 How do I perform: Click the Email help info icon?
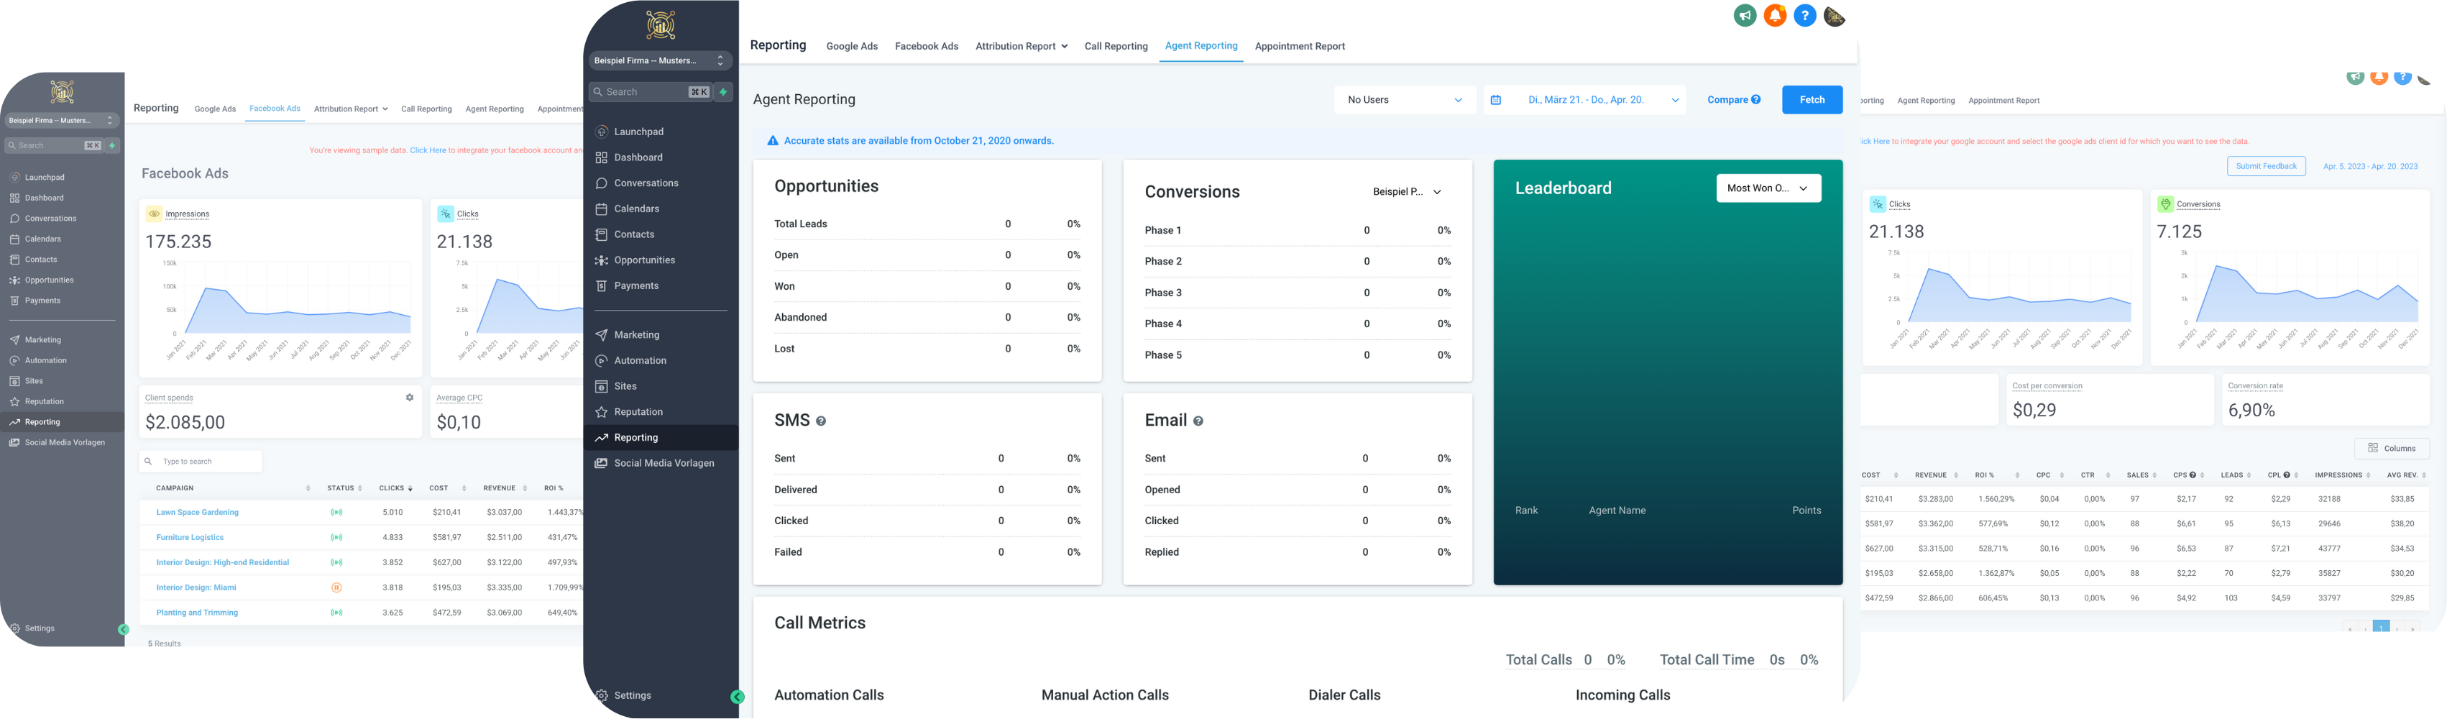[1198, 422]
